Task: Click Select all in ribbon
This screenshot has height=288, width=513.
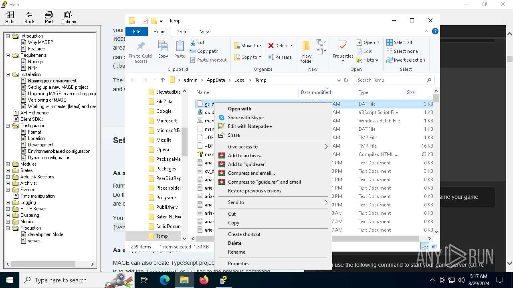Action: (399, 42)
